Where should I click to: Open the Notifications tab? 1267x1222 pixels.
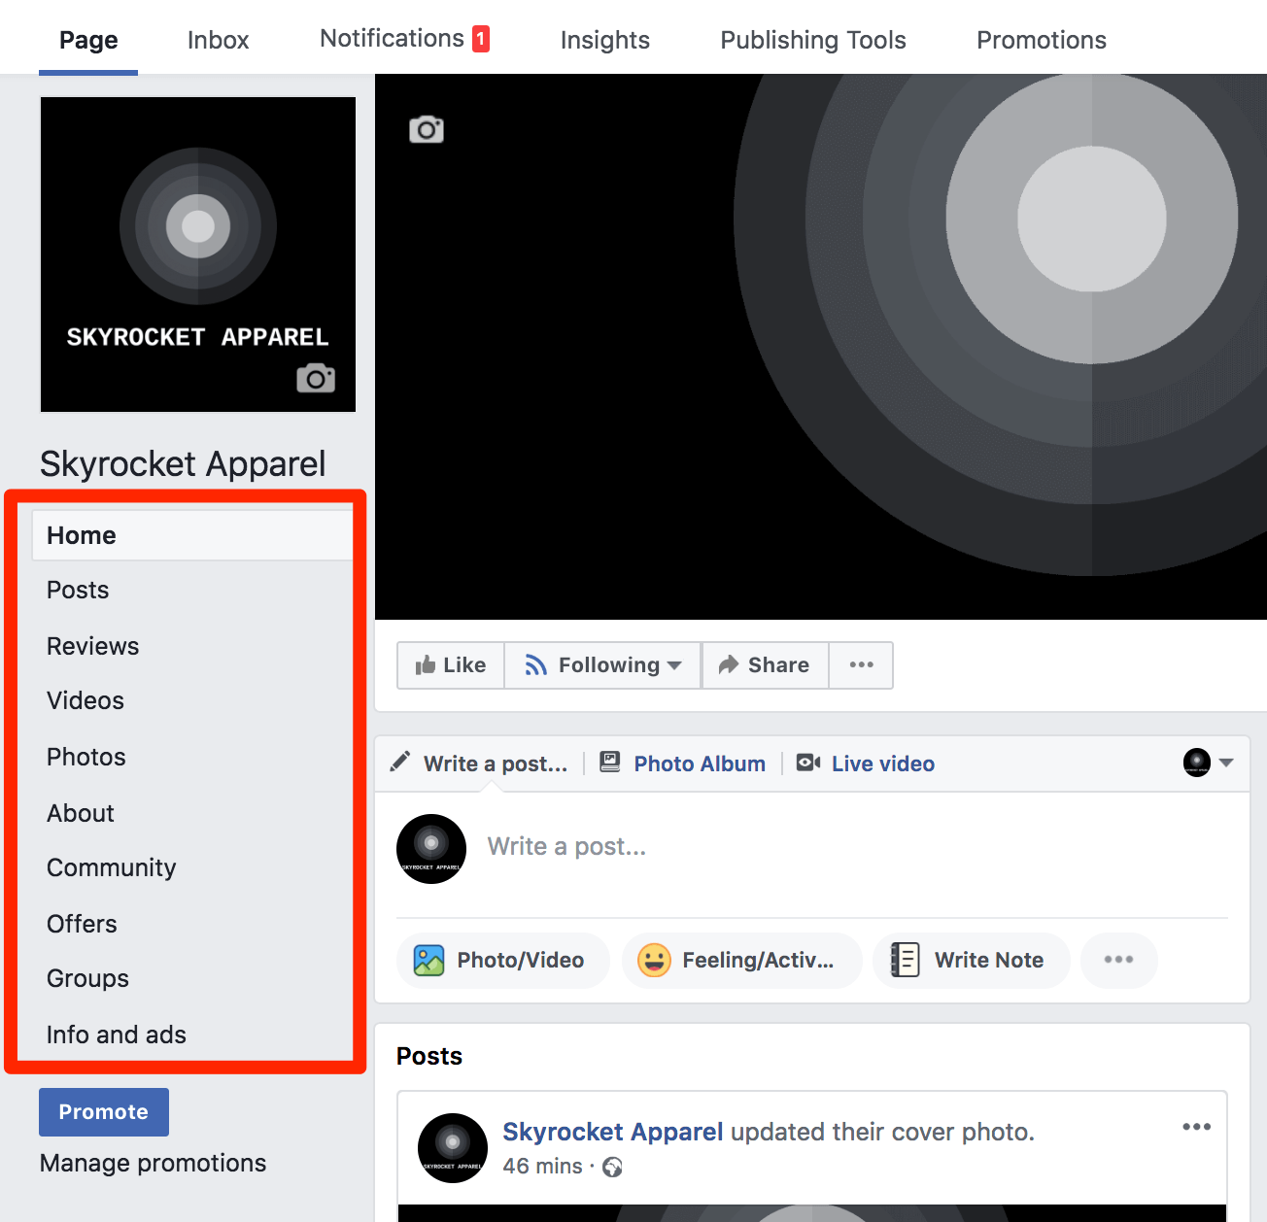(393, 38)
